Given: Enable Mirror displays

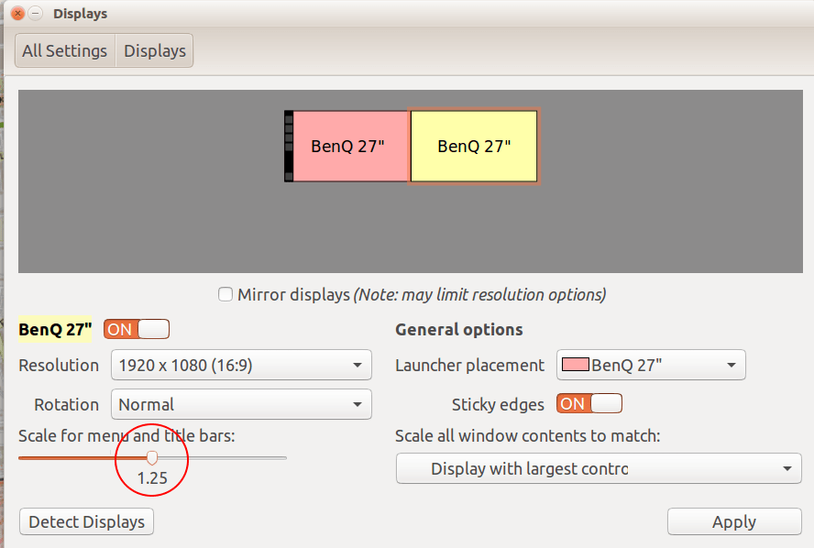Looking at the screenshot, I should (x=225, y=294).
